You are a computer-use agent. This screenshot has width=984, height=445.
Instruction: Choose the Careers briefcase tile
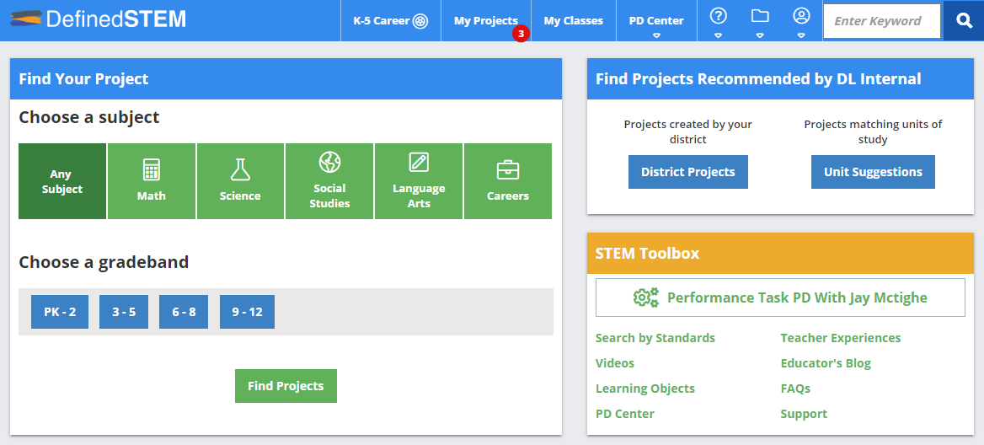(x=508, y=181)
